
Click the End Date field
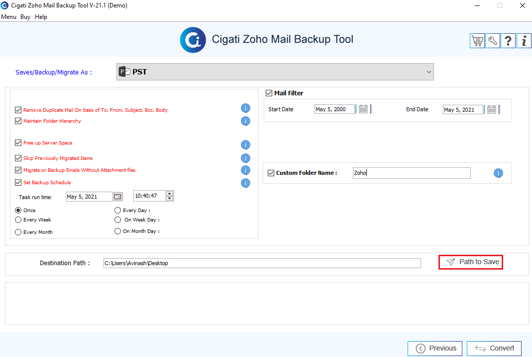(x=463, y=110)
